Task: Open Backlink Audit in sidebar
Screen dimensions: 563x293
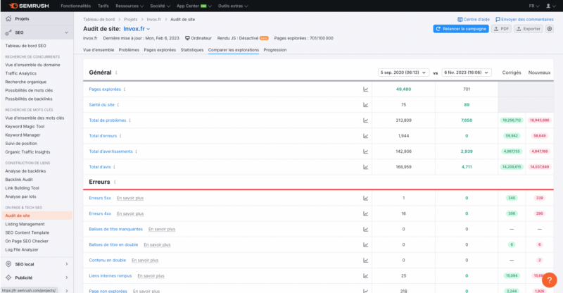Action: pyautogui.click(x=19, y=180)
